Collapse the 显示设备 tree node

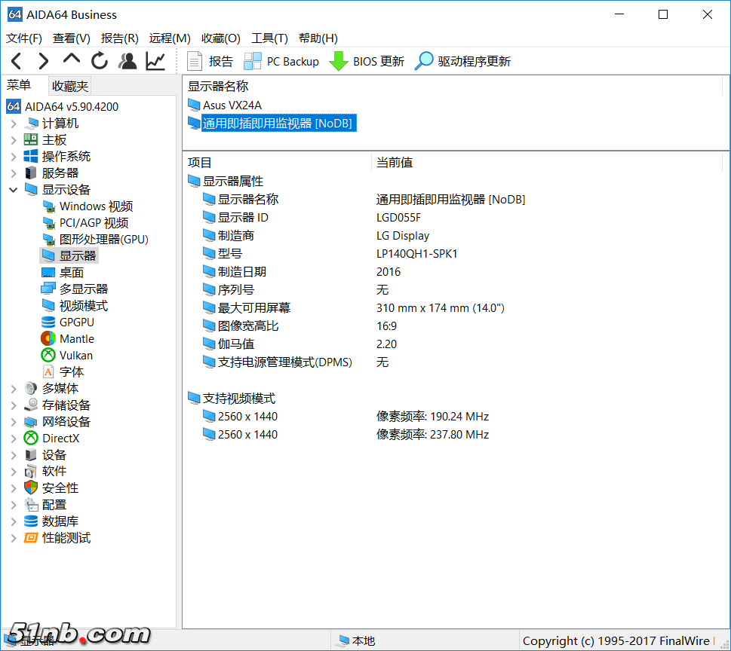[x=13, y=190]
